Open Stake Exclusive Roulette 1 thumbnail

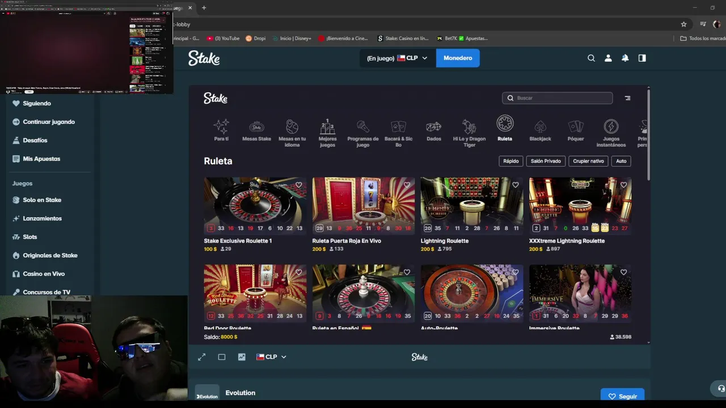pos(255,205)
